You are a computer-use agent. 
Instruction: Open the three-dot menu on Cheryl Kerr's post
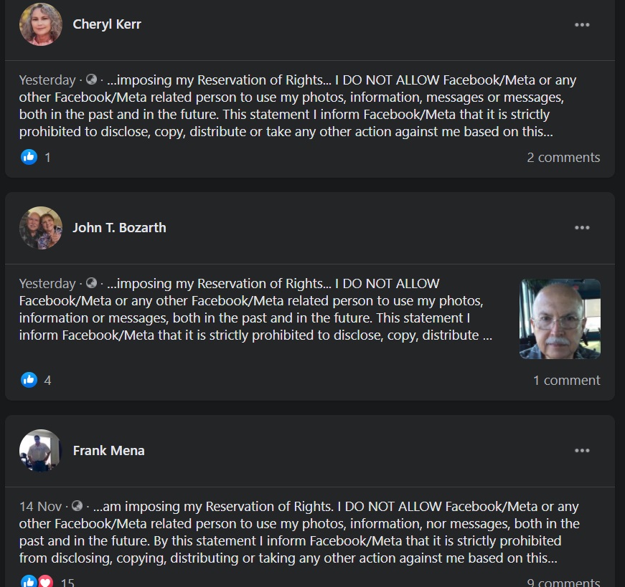[x=582, y=24]
